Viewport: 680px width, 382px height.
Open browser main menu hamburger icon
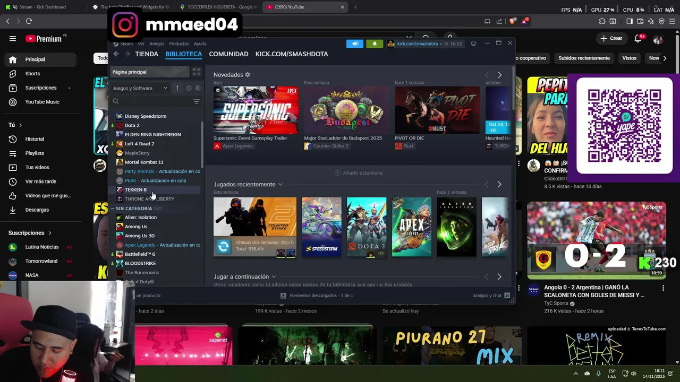pyautogui.click(x=672, y=21)
